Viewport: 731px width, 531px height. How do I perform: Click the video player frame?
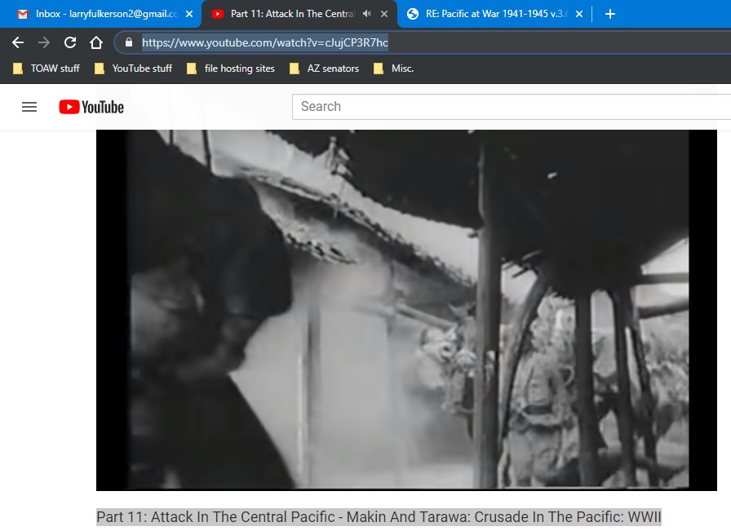(406, 310)
